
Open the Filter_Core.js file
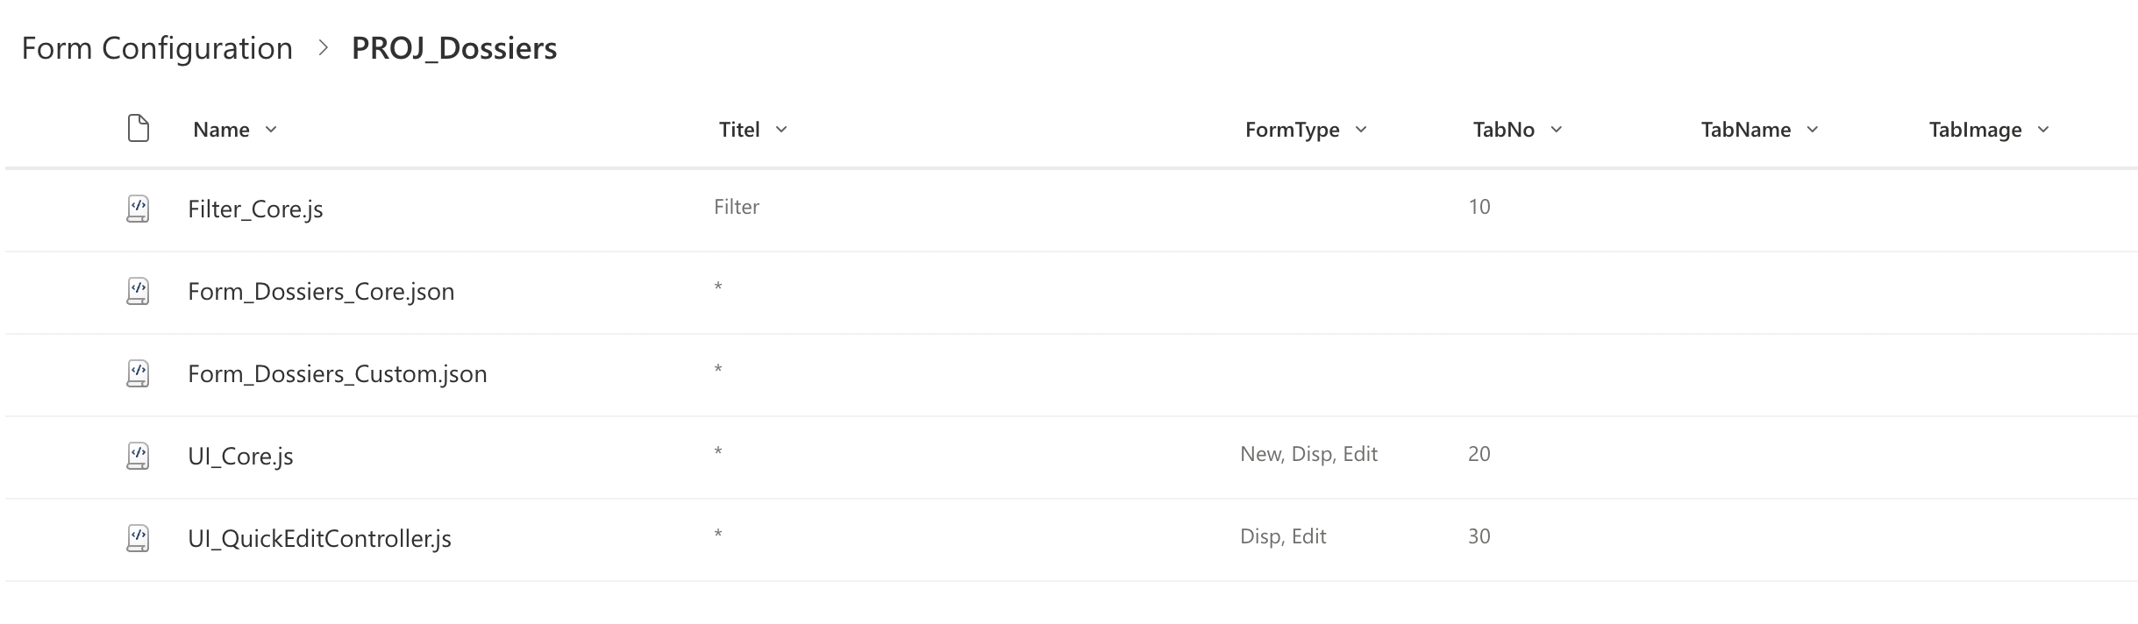[255, 209]
